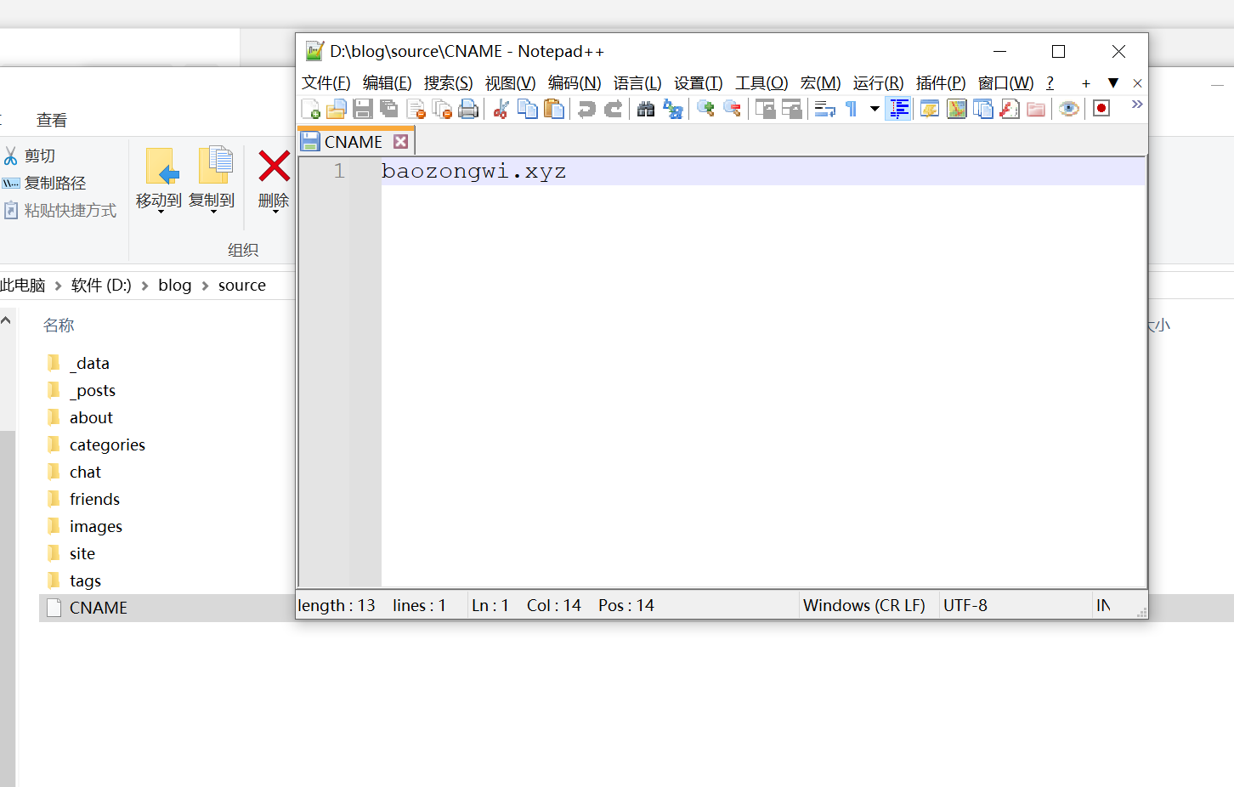Viewport: 1234px width, 787px height.
Task: Expand the hidden toolbar items chevron
Action: [1137, 105]
